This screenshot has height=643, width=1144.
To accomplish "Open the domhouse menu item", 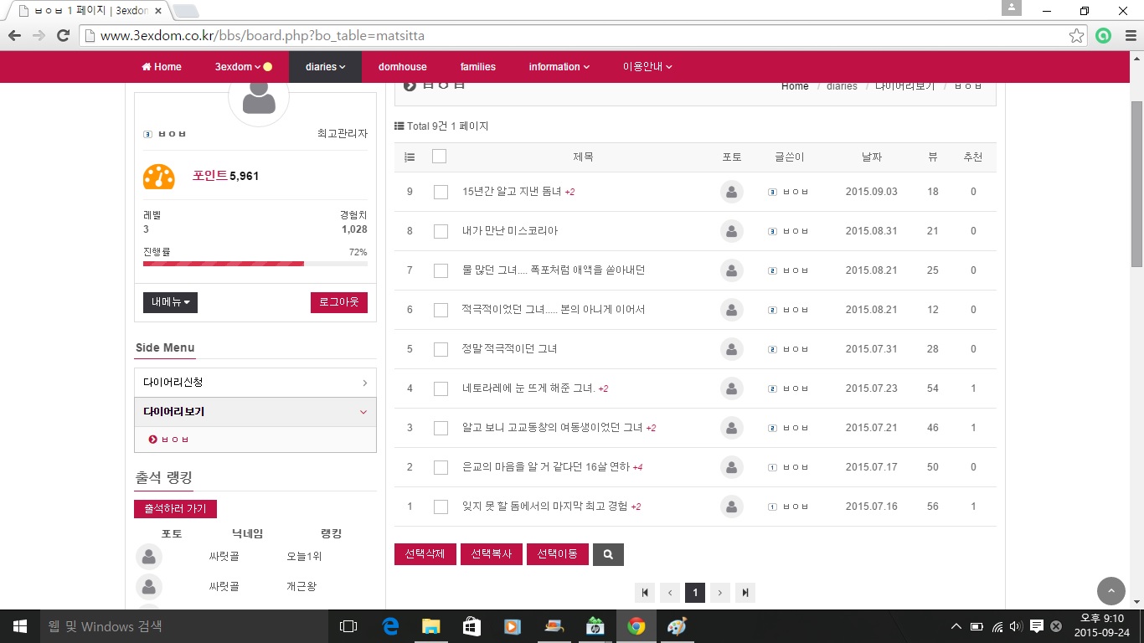I will click(402, 67).
